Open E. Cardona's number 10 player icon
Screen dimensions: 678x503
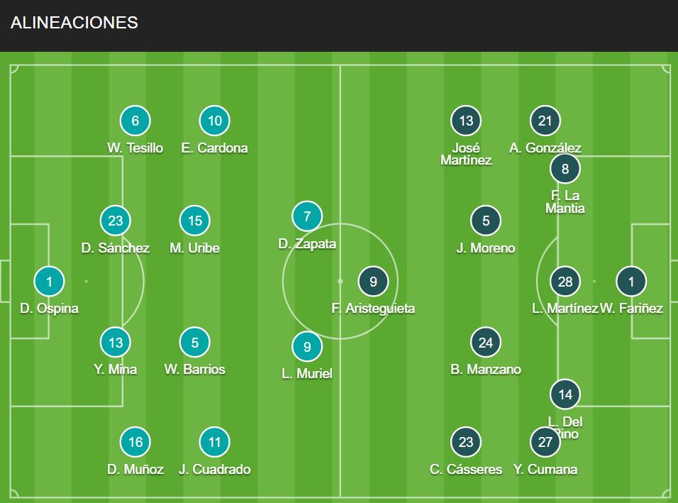[214, 121]
